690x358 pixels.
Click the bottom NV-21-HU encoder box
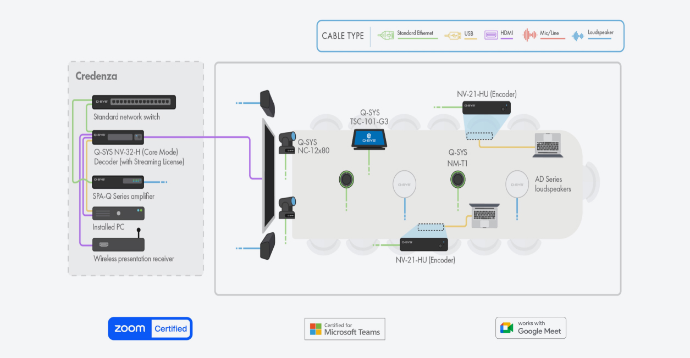click(x=423, y=244)
